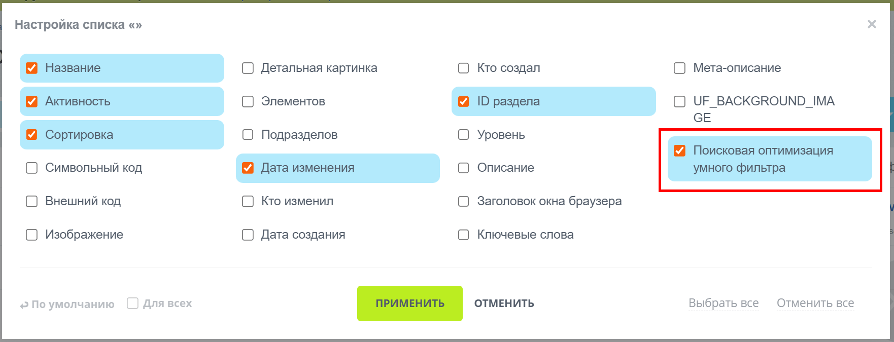This screenshot has height=342, width=894.
Task: Click the Выбрать все link
Action: pyautogui.click(x=723, y=303)
